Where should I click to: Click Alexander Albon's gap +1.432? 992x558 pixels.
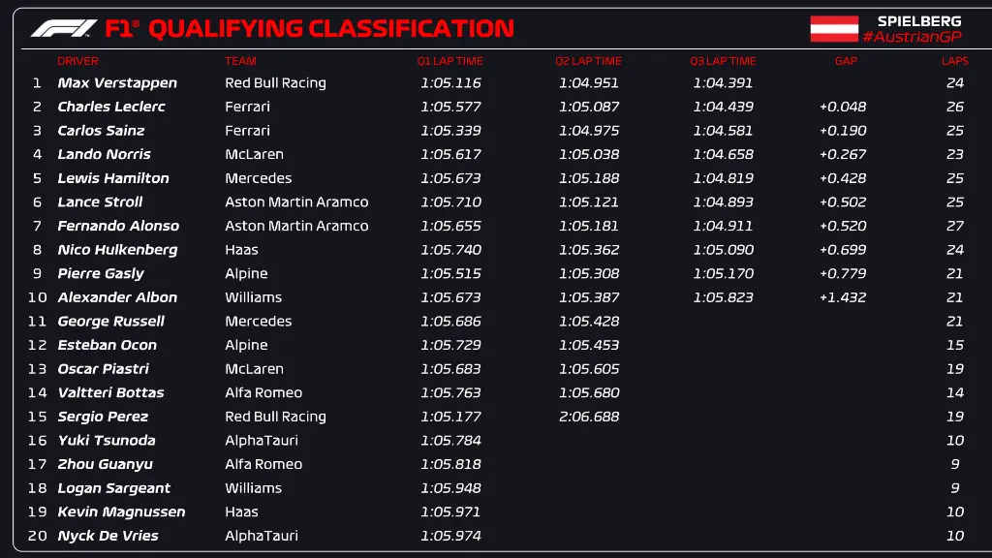click(x=843, y=297)
